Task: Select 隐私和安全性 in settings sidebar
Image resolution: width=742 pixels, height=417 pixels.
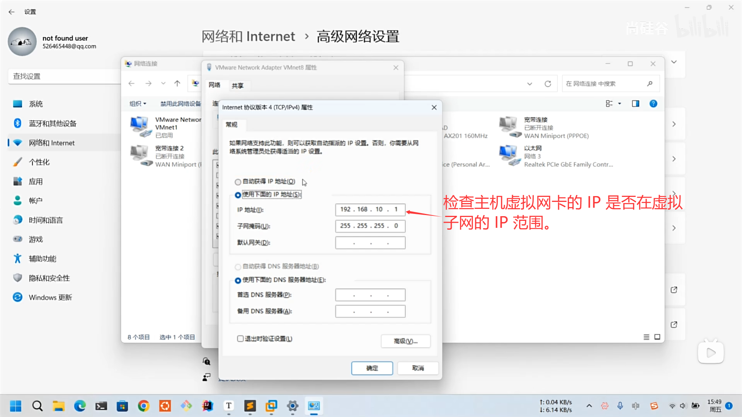Action: coord(49,278)
